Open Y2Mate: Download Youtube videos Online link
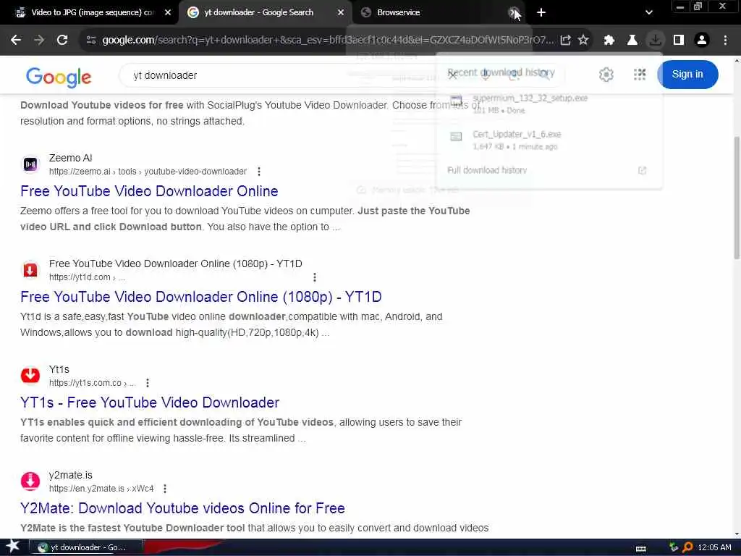 (182, 508)
